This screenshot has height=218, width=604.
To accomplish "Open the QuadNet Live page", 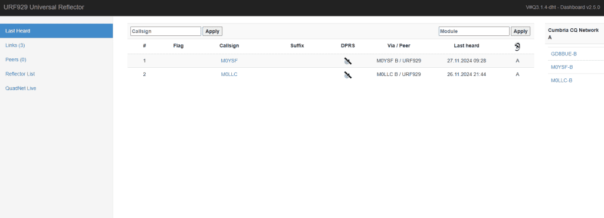I will [21, 88].
